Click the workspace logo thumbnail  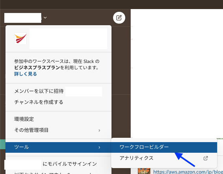click(x=20, y=39)
